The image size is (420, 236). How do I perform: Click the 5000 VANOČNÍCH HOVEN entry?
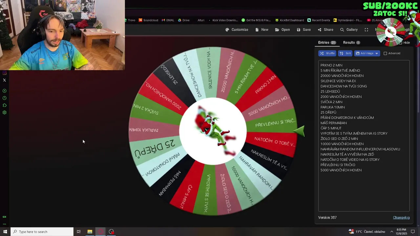point(341,170)
